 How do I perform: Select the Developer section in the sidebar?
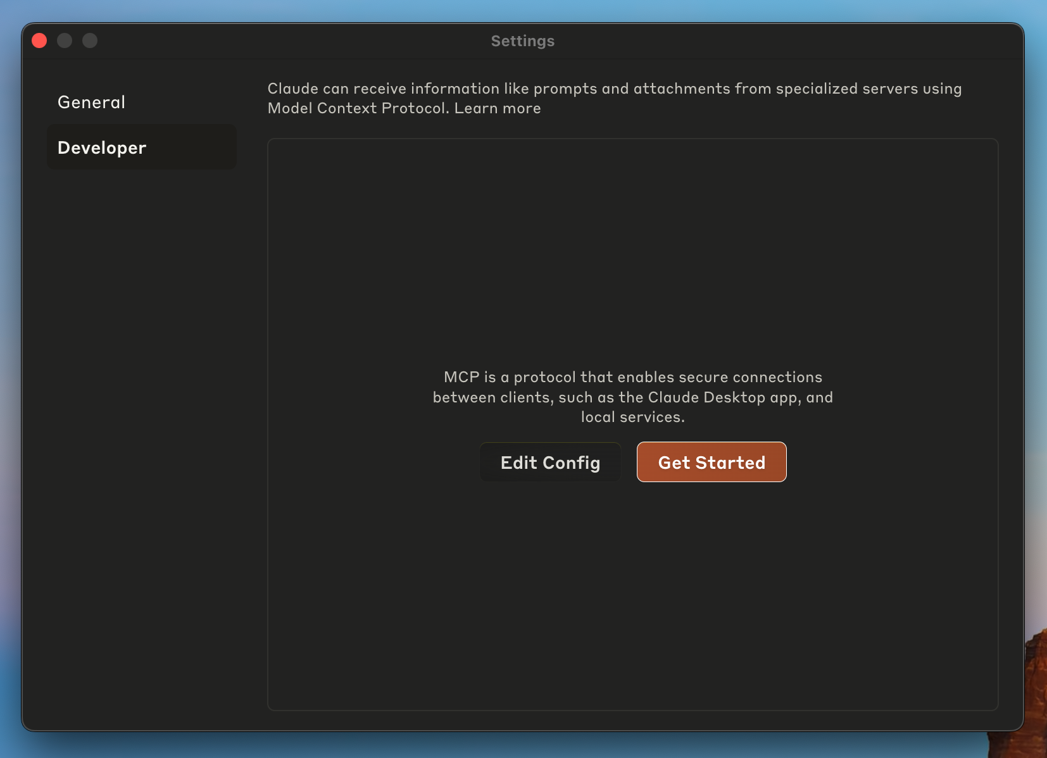(x=101, y=147)
